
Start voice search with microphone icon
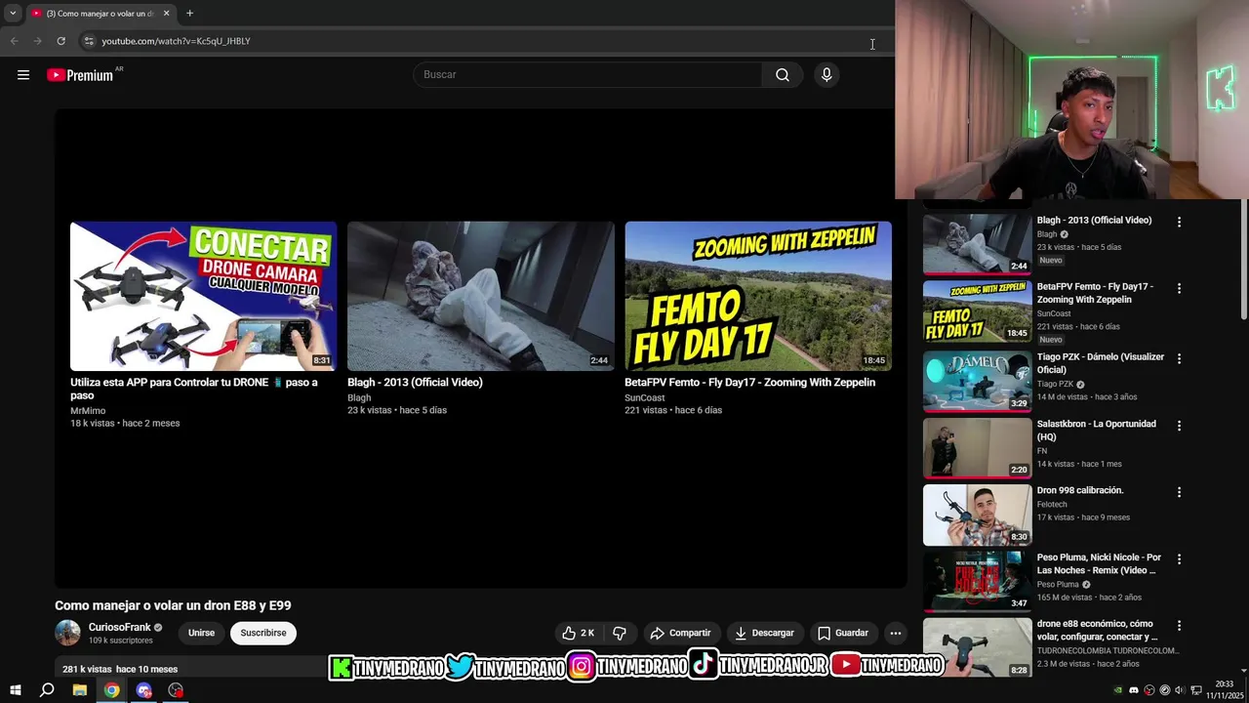(x=826, y=75)
